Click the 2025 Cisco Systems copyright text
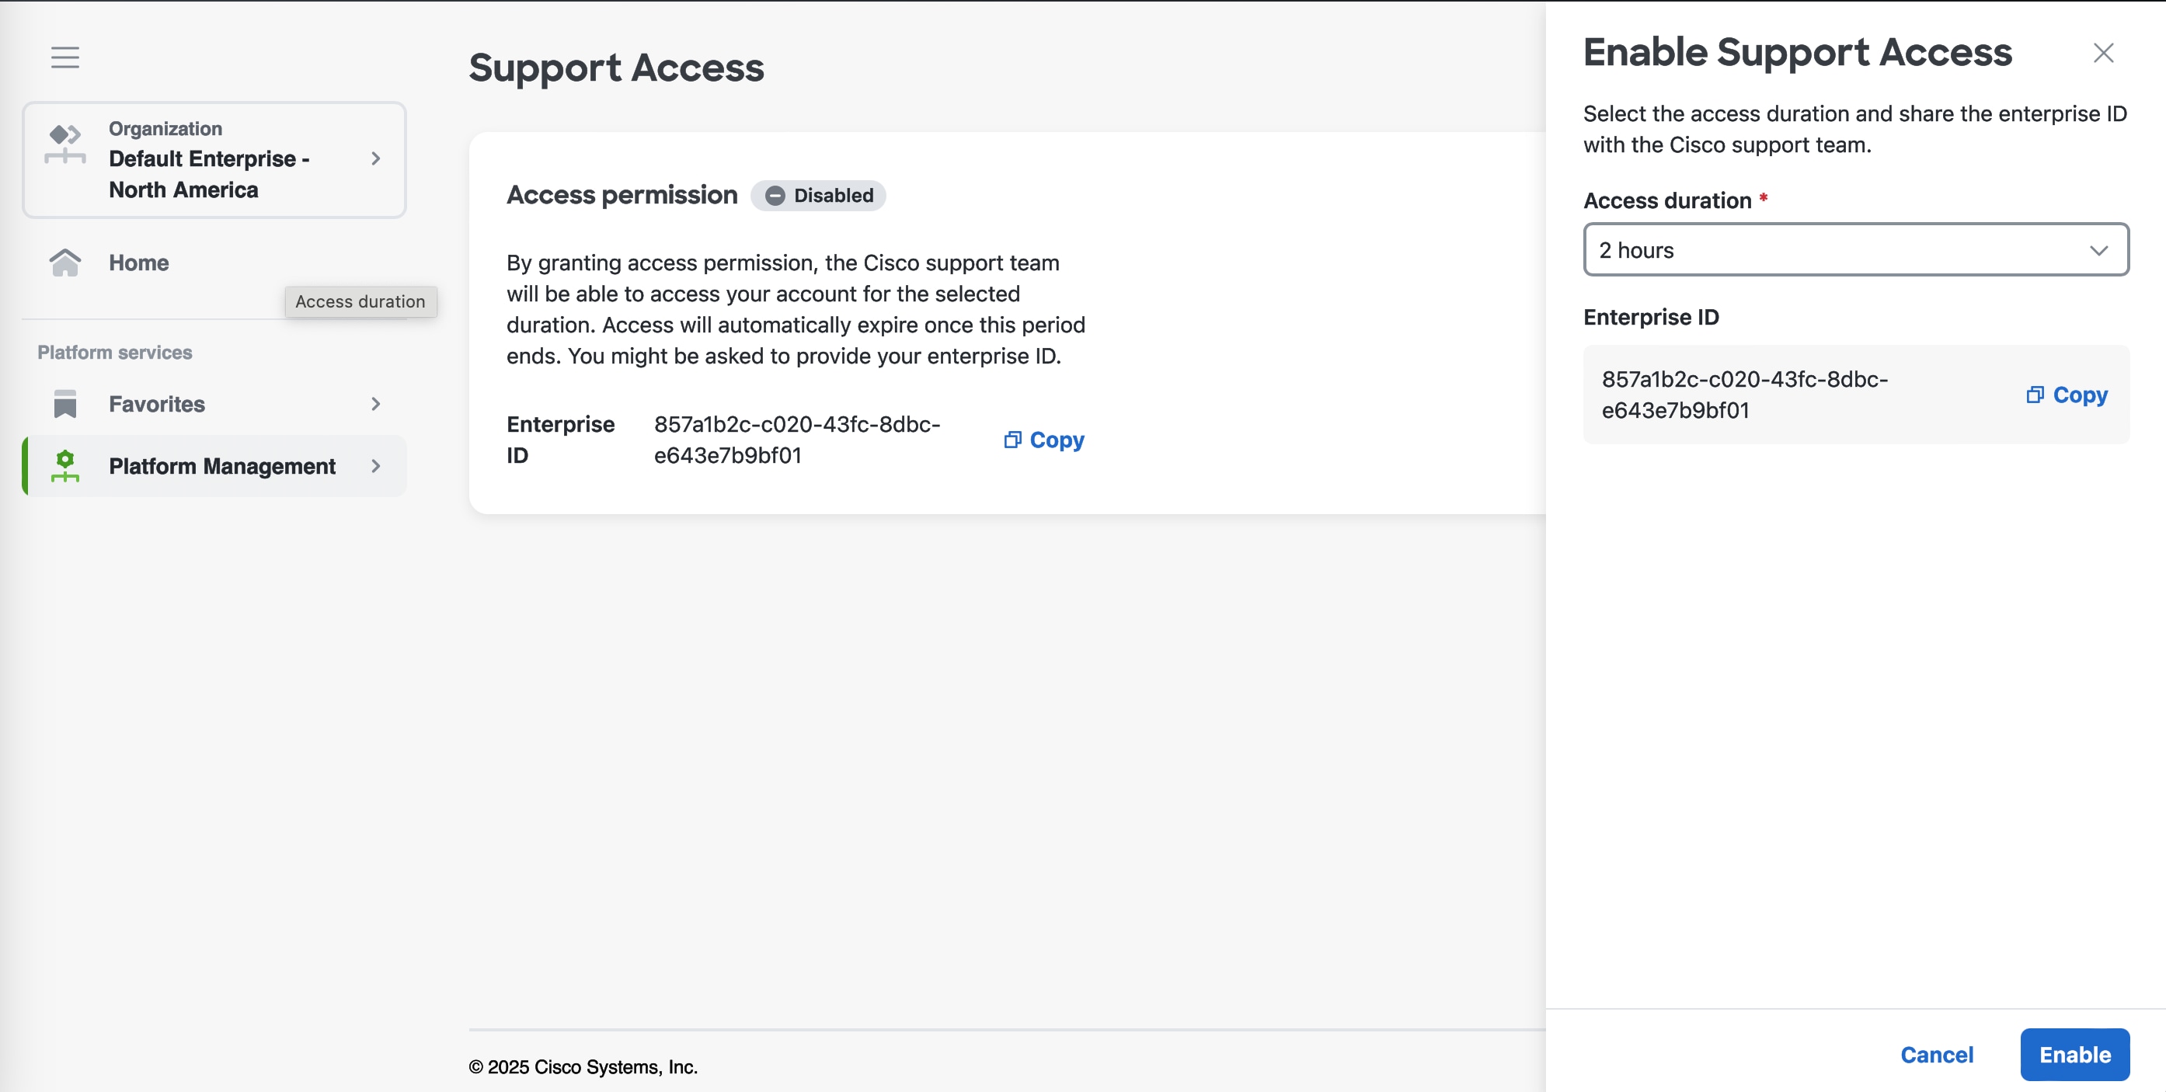Viewport: 2166px width, 1092px height. point(583,1067)
